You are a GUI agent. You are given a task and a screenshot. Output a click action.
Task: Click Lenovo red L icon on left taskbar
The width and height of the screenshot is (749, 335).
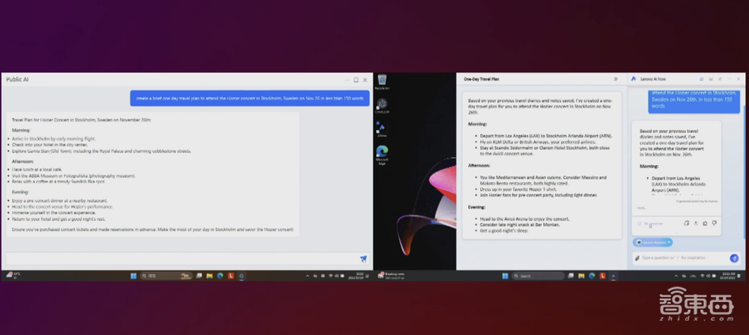point(231,276)
